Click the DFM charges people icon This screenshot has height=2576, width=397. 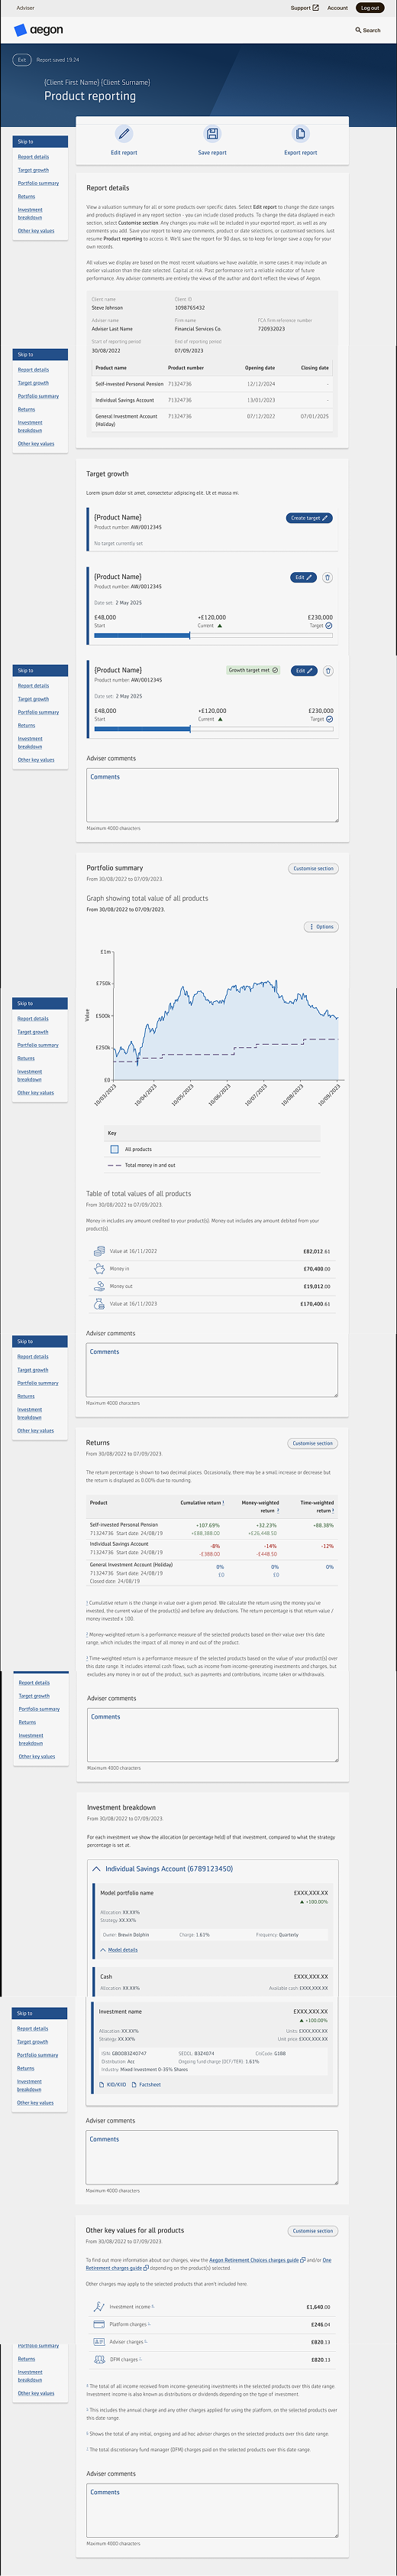pyautogui.click(x=98, y=2359)
